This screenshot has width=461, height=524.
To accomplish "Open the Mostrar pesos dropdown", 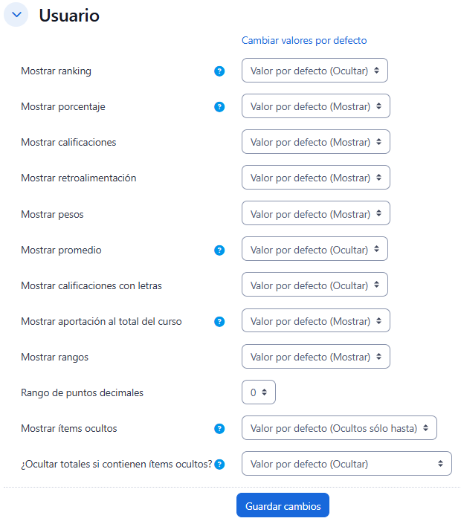I will pyautogui.click(x=315, y=214).
